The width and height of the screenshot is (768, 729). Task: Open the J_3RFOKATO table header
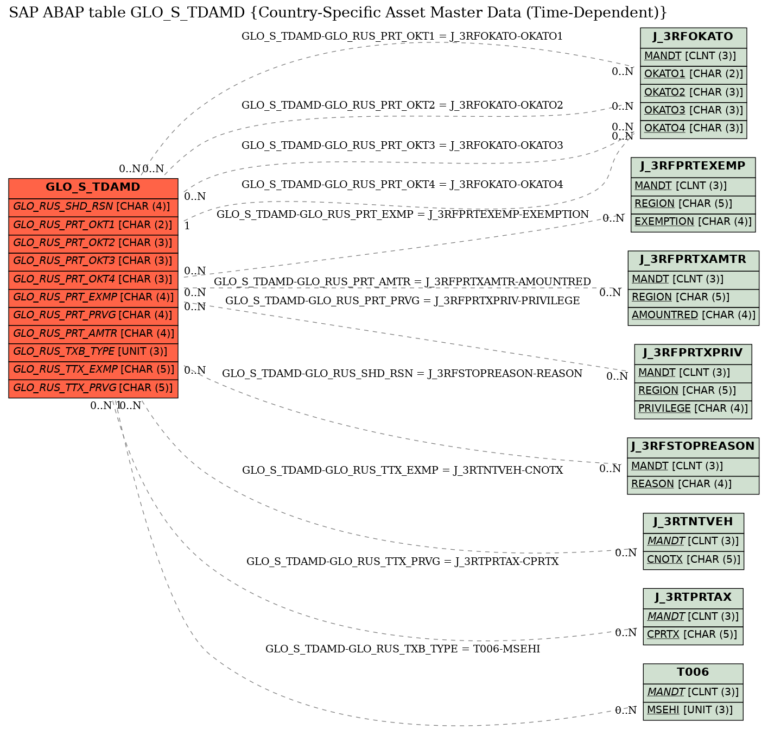tap(693, 37)
